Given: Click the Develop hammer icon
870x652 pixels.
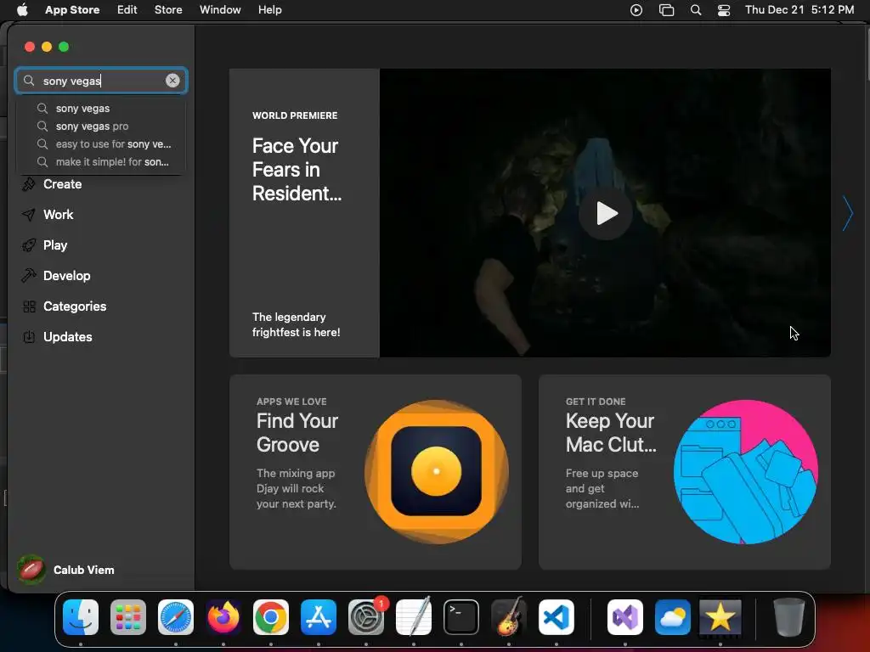Looking at the screenshot, I should pos(29,276).
